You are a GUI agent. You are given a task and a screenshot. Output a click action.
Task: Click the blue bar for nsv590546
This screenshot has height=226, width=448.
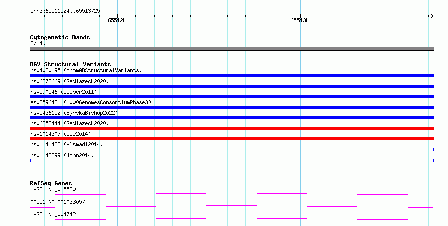(232, 97)
